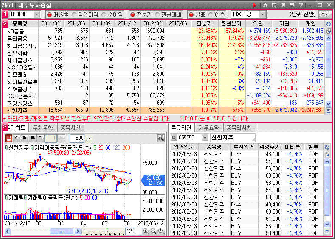Jump to bottom of stock list
The height and width of the screenshot is (239, 335).
328,111
